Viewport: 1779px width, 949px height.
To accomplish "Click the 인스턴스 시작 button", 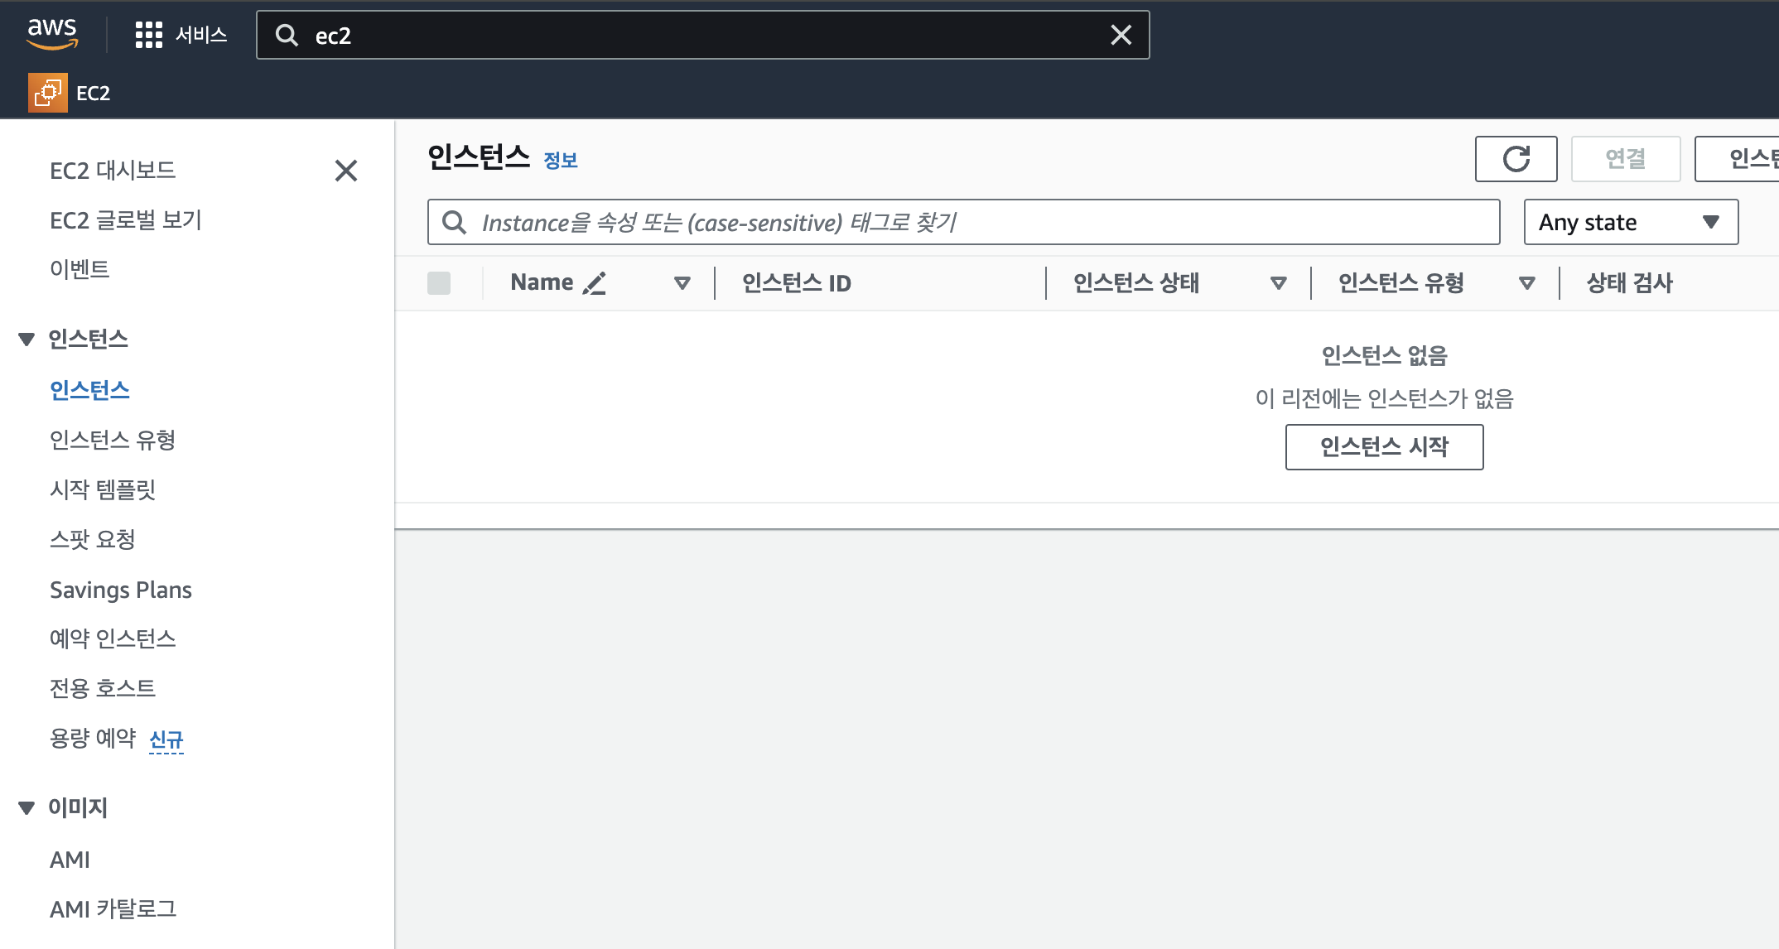I will coord(1384,447).
